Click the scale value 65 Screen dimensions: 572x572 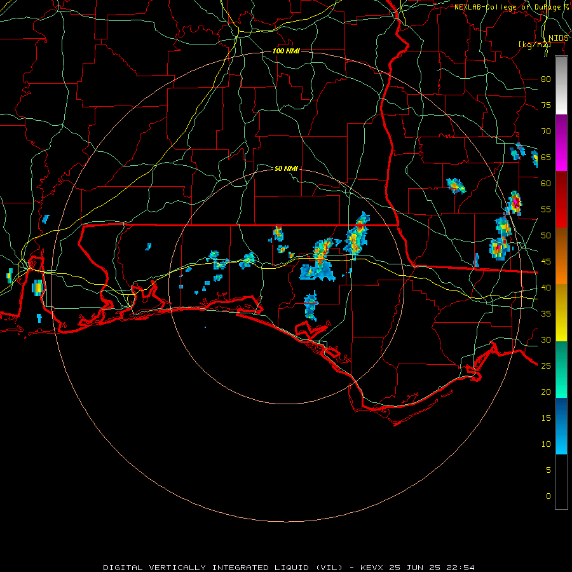pos(546,158)
